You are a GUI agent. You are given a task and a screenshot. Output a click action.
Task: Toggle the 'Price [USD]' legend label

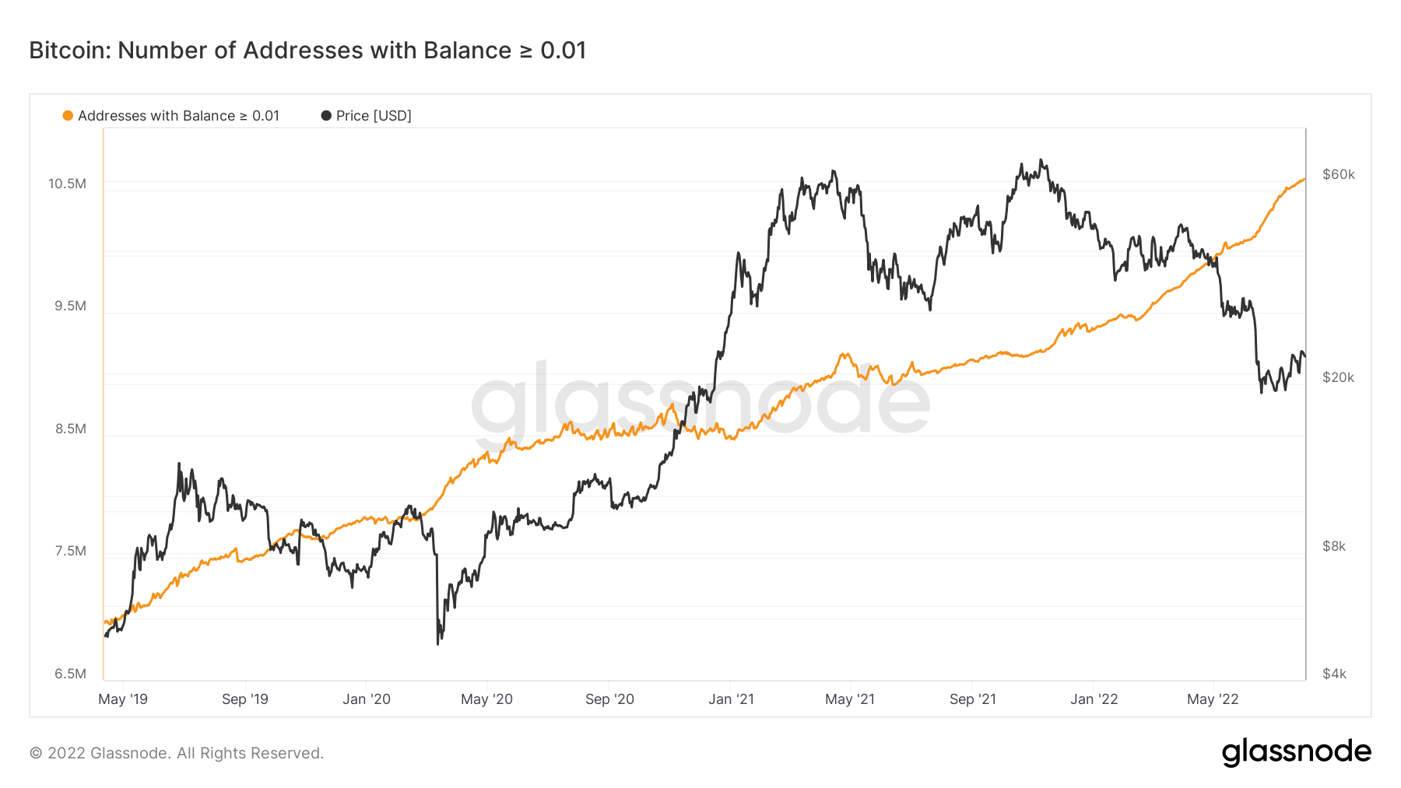tap(374, 116)
